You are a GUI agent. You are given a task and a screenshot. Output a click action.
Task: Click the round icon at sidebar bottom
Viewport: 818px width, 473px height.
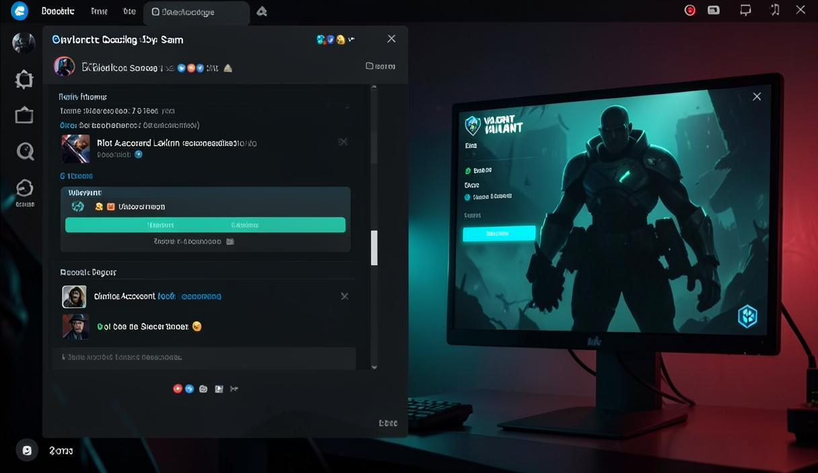(27, 450)
